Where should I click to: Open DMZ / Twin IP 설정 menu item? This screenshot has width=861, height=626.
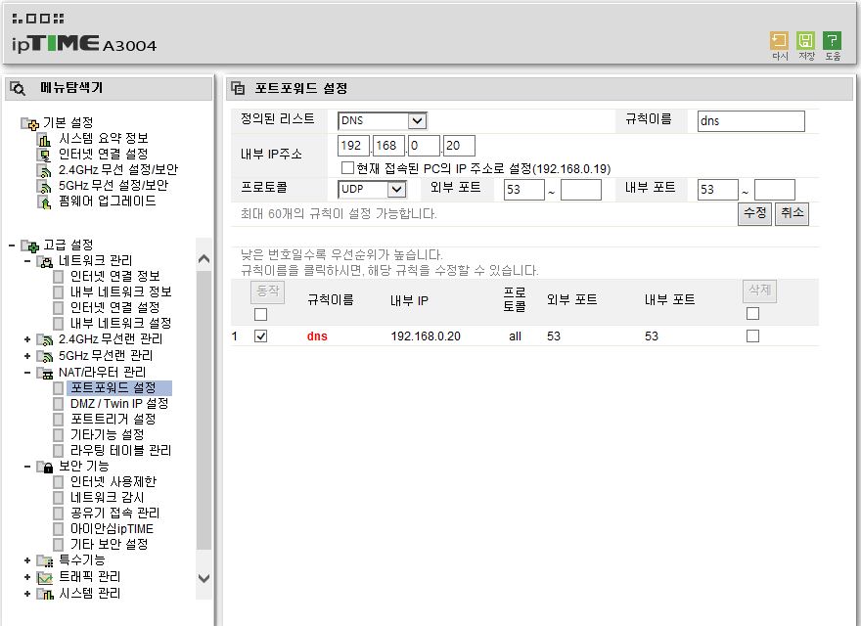click(119, 404)
